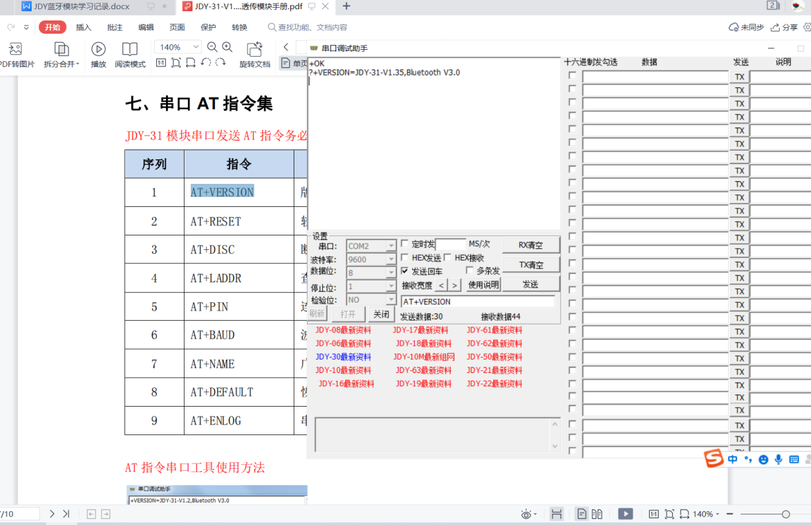Click the RX清空 button
The height and width of the screenshot is (525, 811).
click(531, 245)
